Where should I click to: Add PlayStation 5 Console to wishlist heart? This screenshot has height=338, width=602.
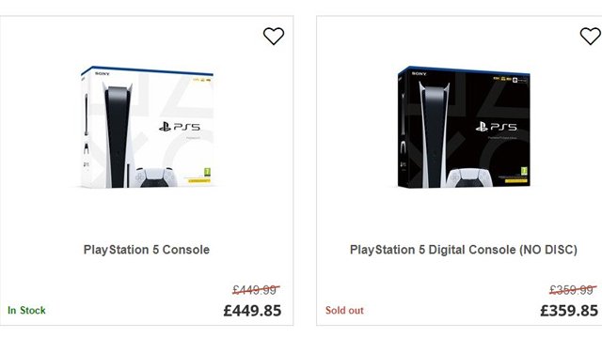click(x=274, y=36)
